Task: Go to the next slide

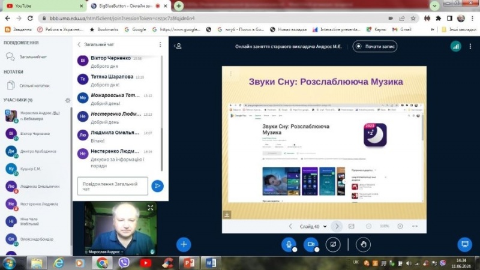Action: [337, 226]
